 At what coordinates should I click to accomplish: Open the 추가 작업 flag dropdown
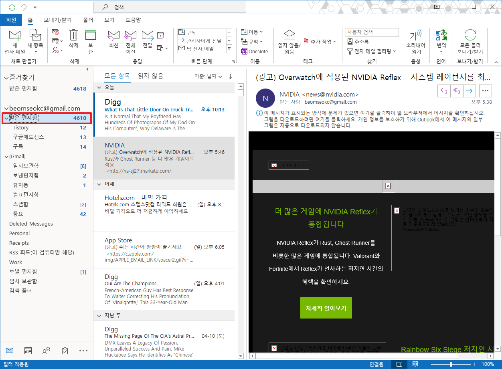(320, 41)
